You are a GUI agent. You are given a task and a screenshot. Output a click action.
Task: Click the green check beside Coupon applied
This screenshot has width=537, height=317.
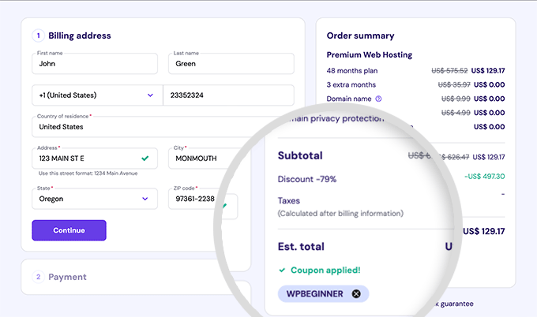click(x=282, y=270)
